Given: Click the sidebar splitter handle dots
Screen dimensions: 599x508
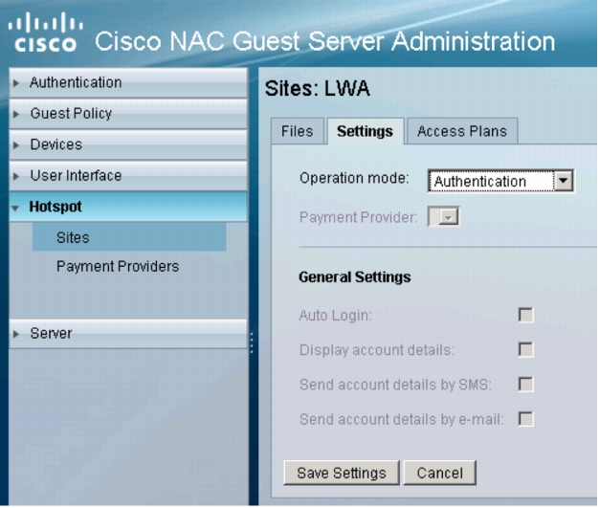Looking at the screenshot, I should click(x=252, y=342).
